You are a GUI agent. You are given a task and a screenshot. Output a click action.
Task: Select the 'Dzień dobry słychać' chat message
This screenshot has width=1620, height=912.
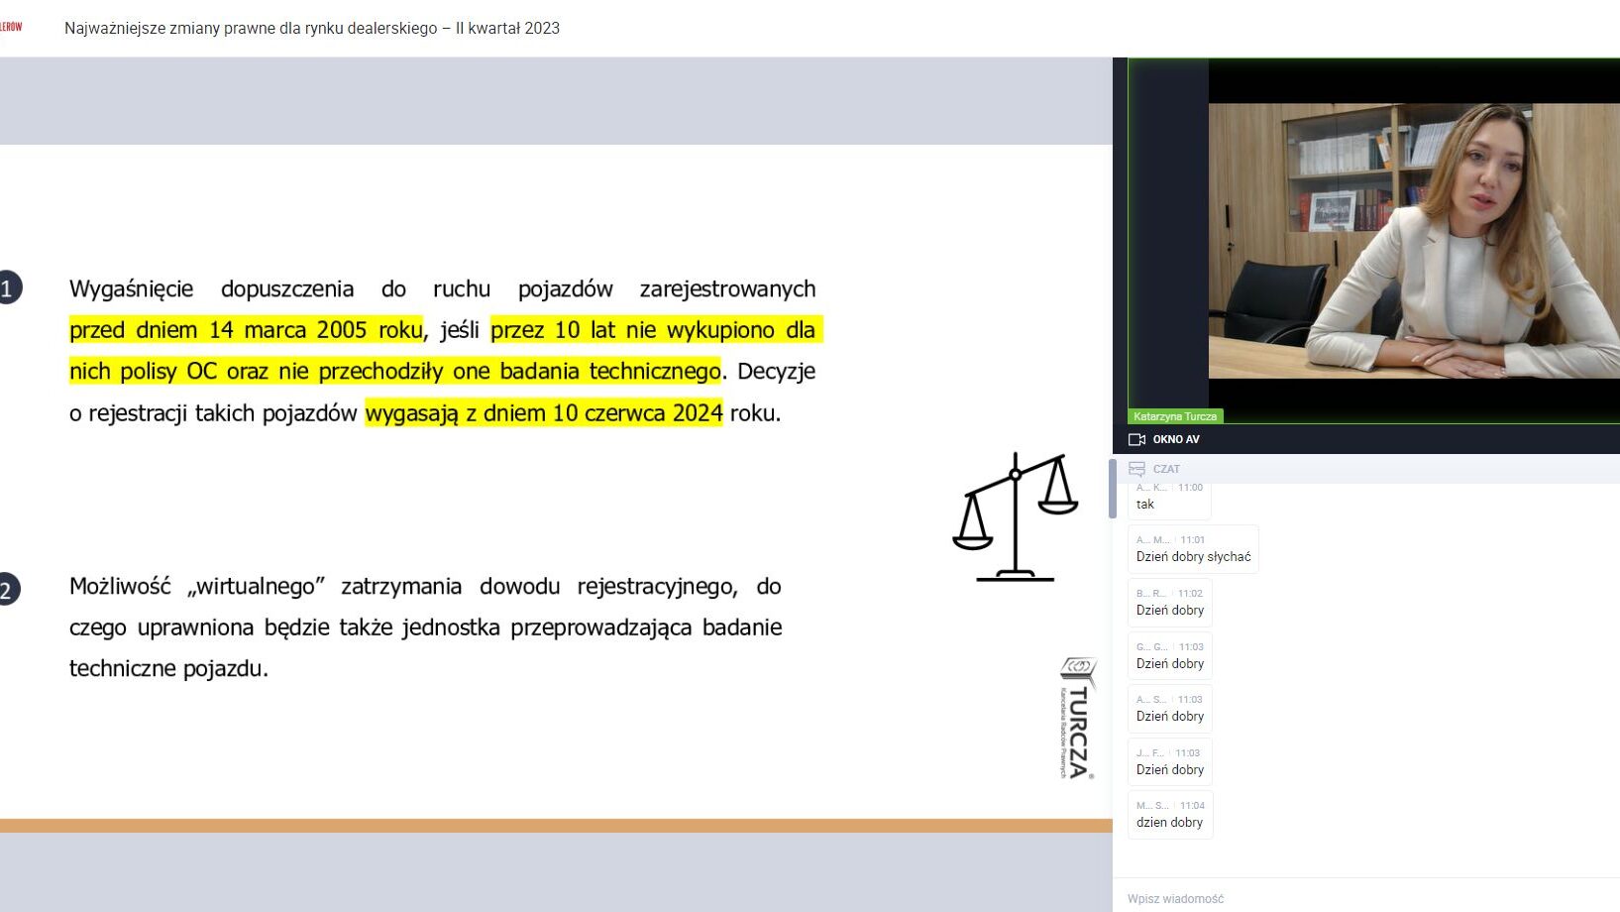pyautogui.click(x=1193, y=549)
